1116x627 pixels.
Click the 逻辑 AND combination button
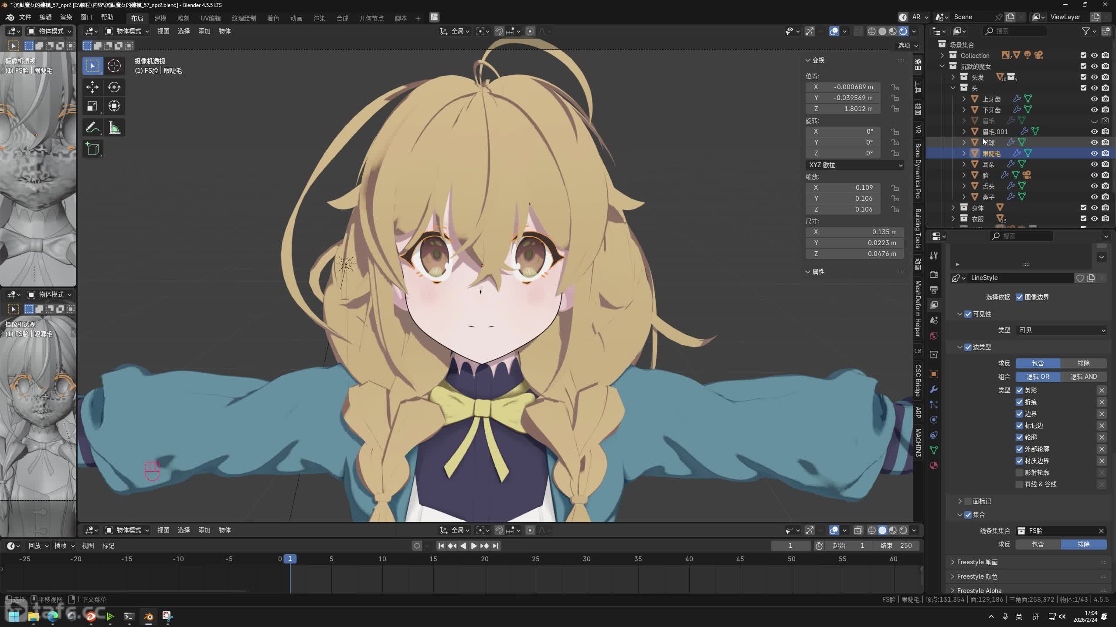1083,377
